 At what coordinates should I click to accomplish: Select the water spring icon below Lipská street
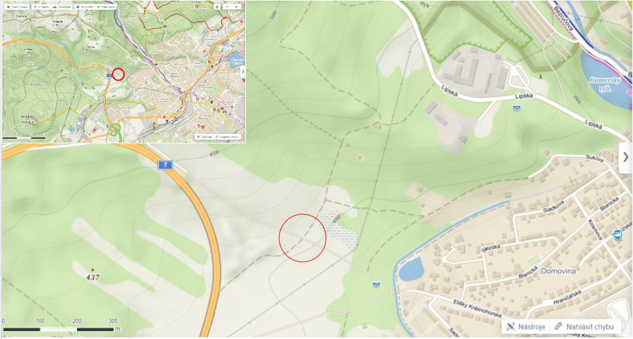tap(516, 107)
